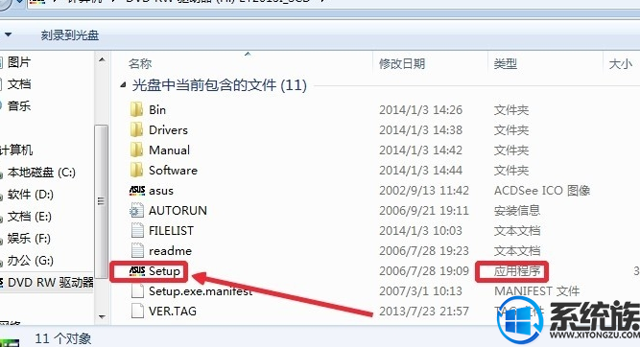The image size is (640, 347).
Task: Click navigation pane scroll up arrow
Action: click(102, 60)
